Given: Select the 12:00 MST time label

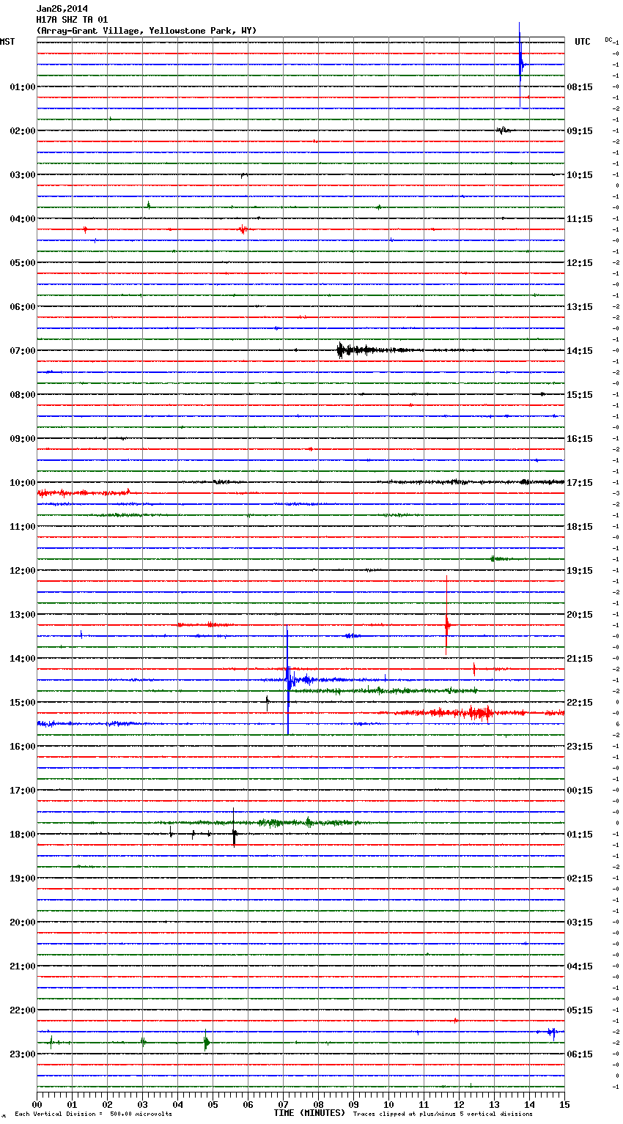Looking at the screenshot, I should click(x=22, y=571).
